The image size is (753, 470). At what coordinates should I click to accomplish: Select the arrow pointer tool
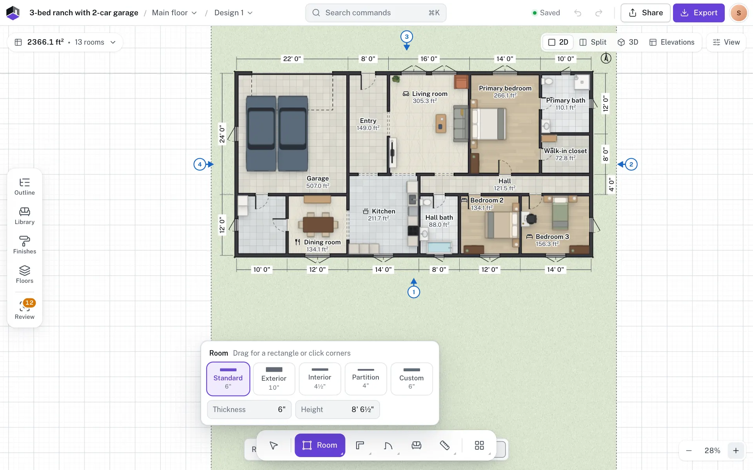[274, 445]
